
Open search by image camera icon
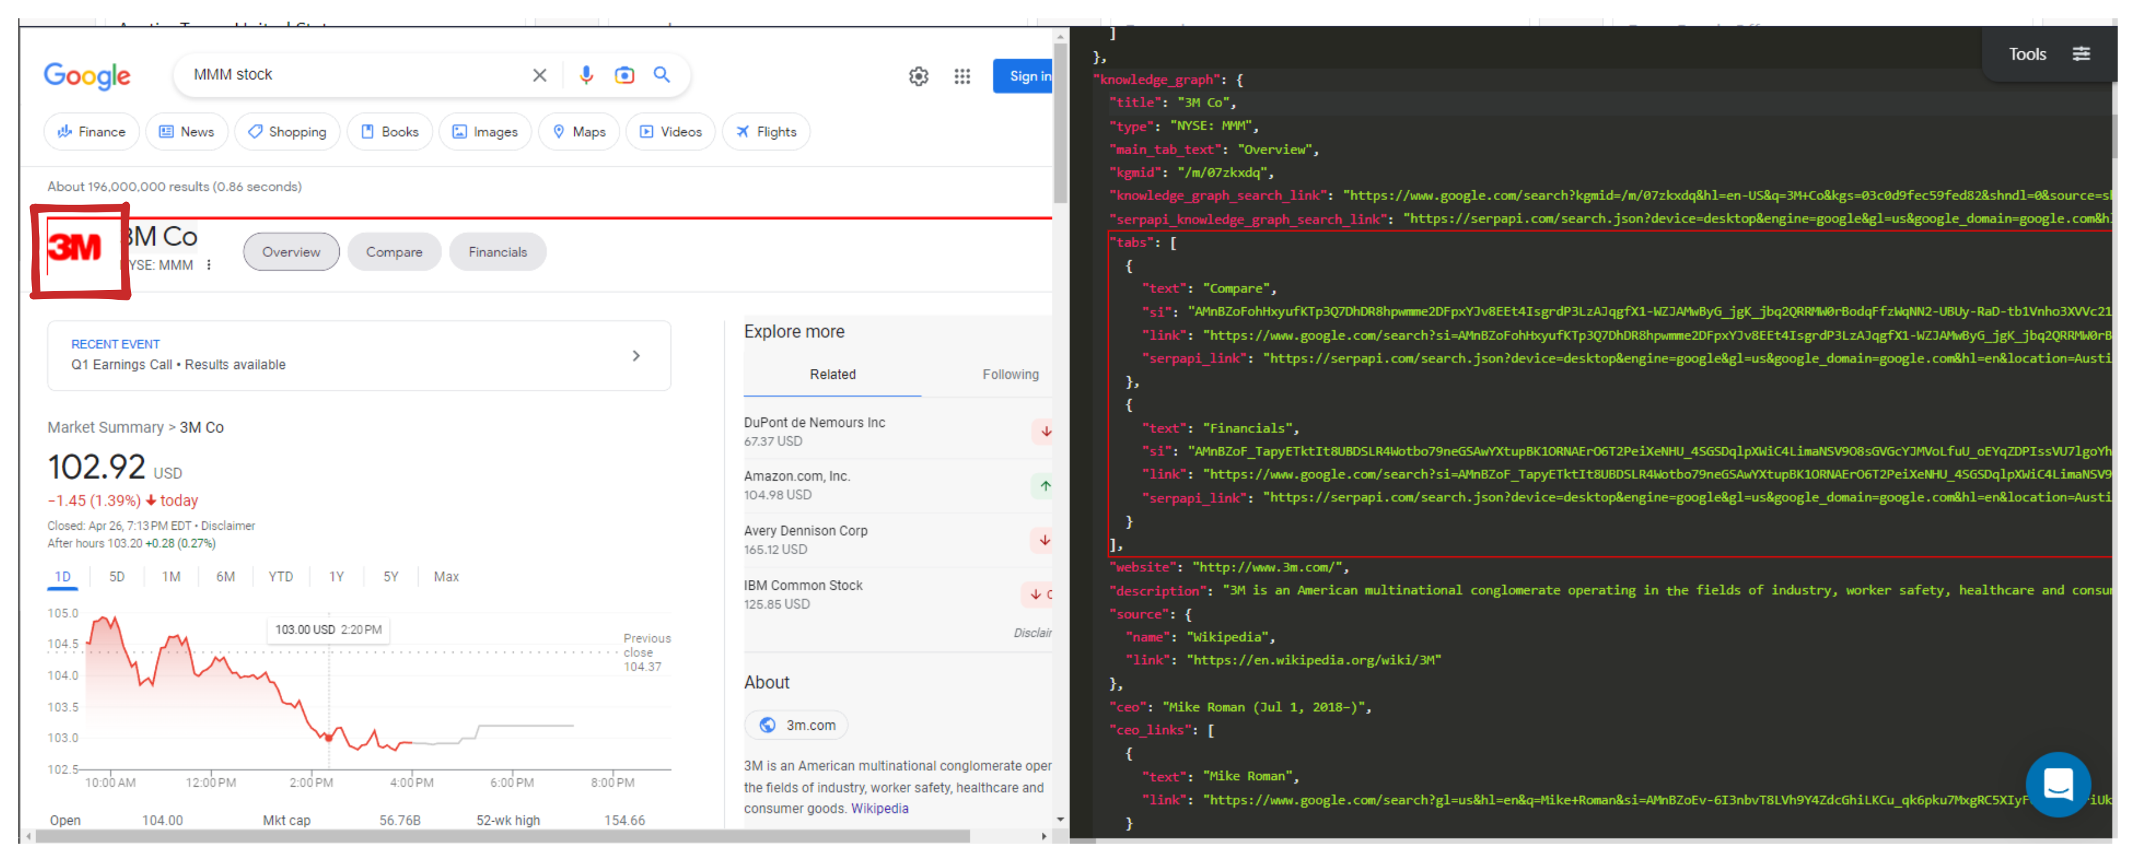[x=624, y=75]
